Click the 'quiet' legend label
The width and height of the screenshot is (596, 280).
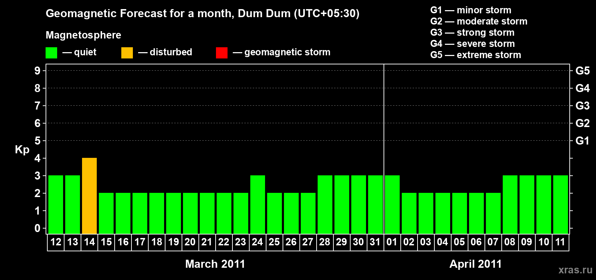(85, 52)
